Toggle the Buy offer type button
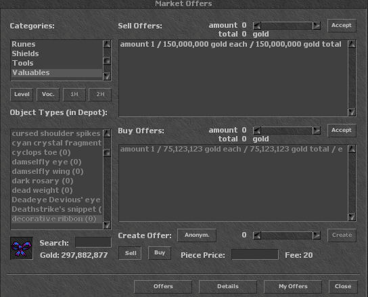 point(160,253)
